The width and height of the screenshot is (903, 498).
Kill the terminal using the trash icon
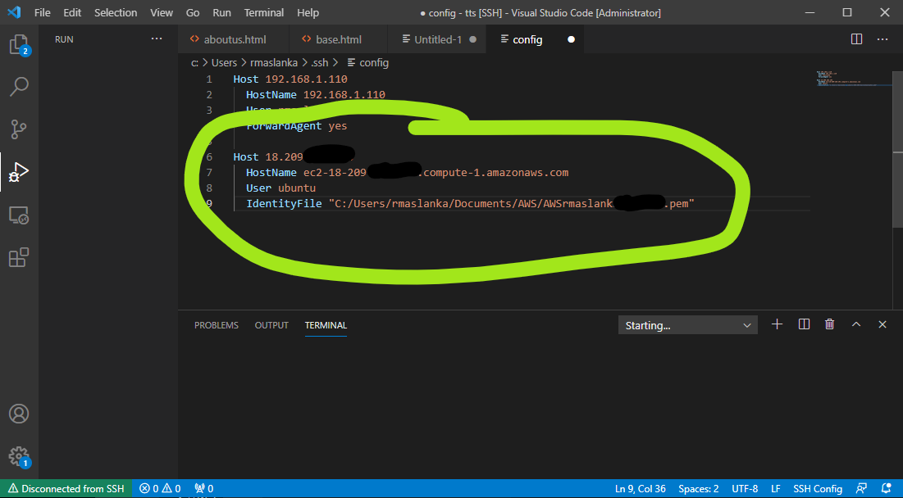tap(829, 324)
